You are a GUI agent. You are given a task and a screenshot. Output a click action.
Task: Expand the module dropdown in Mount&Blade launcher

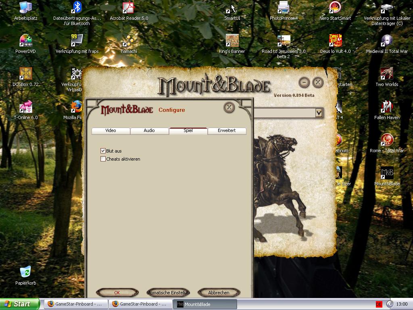coord(319,113)
